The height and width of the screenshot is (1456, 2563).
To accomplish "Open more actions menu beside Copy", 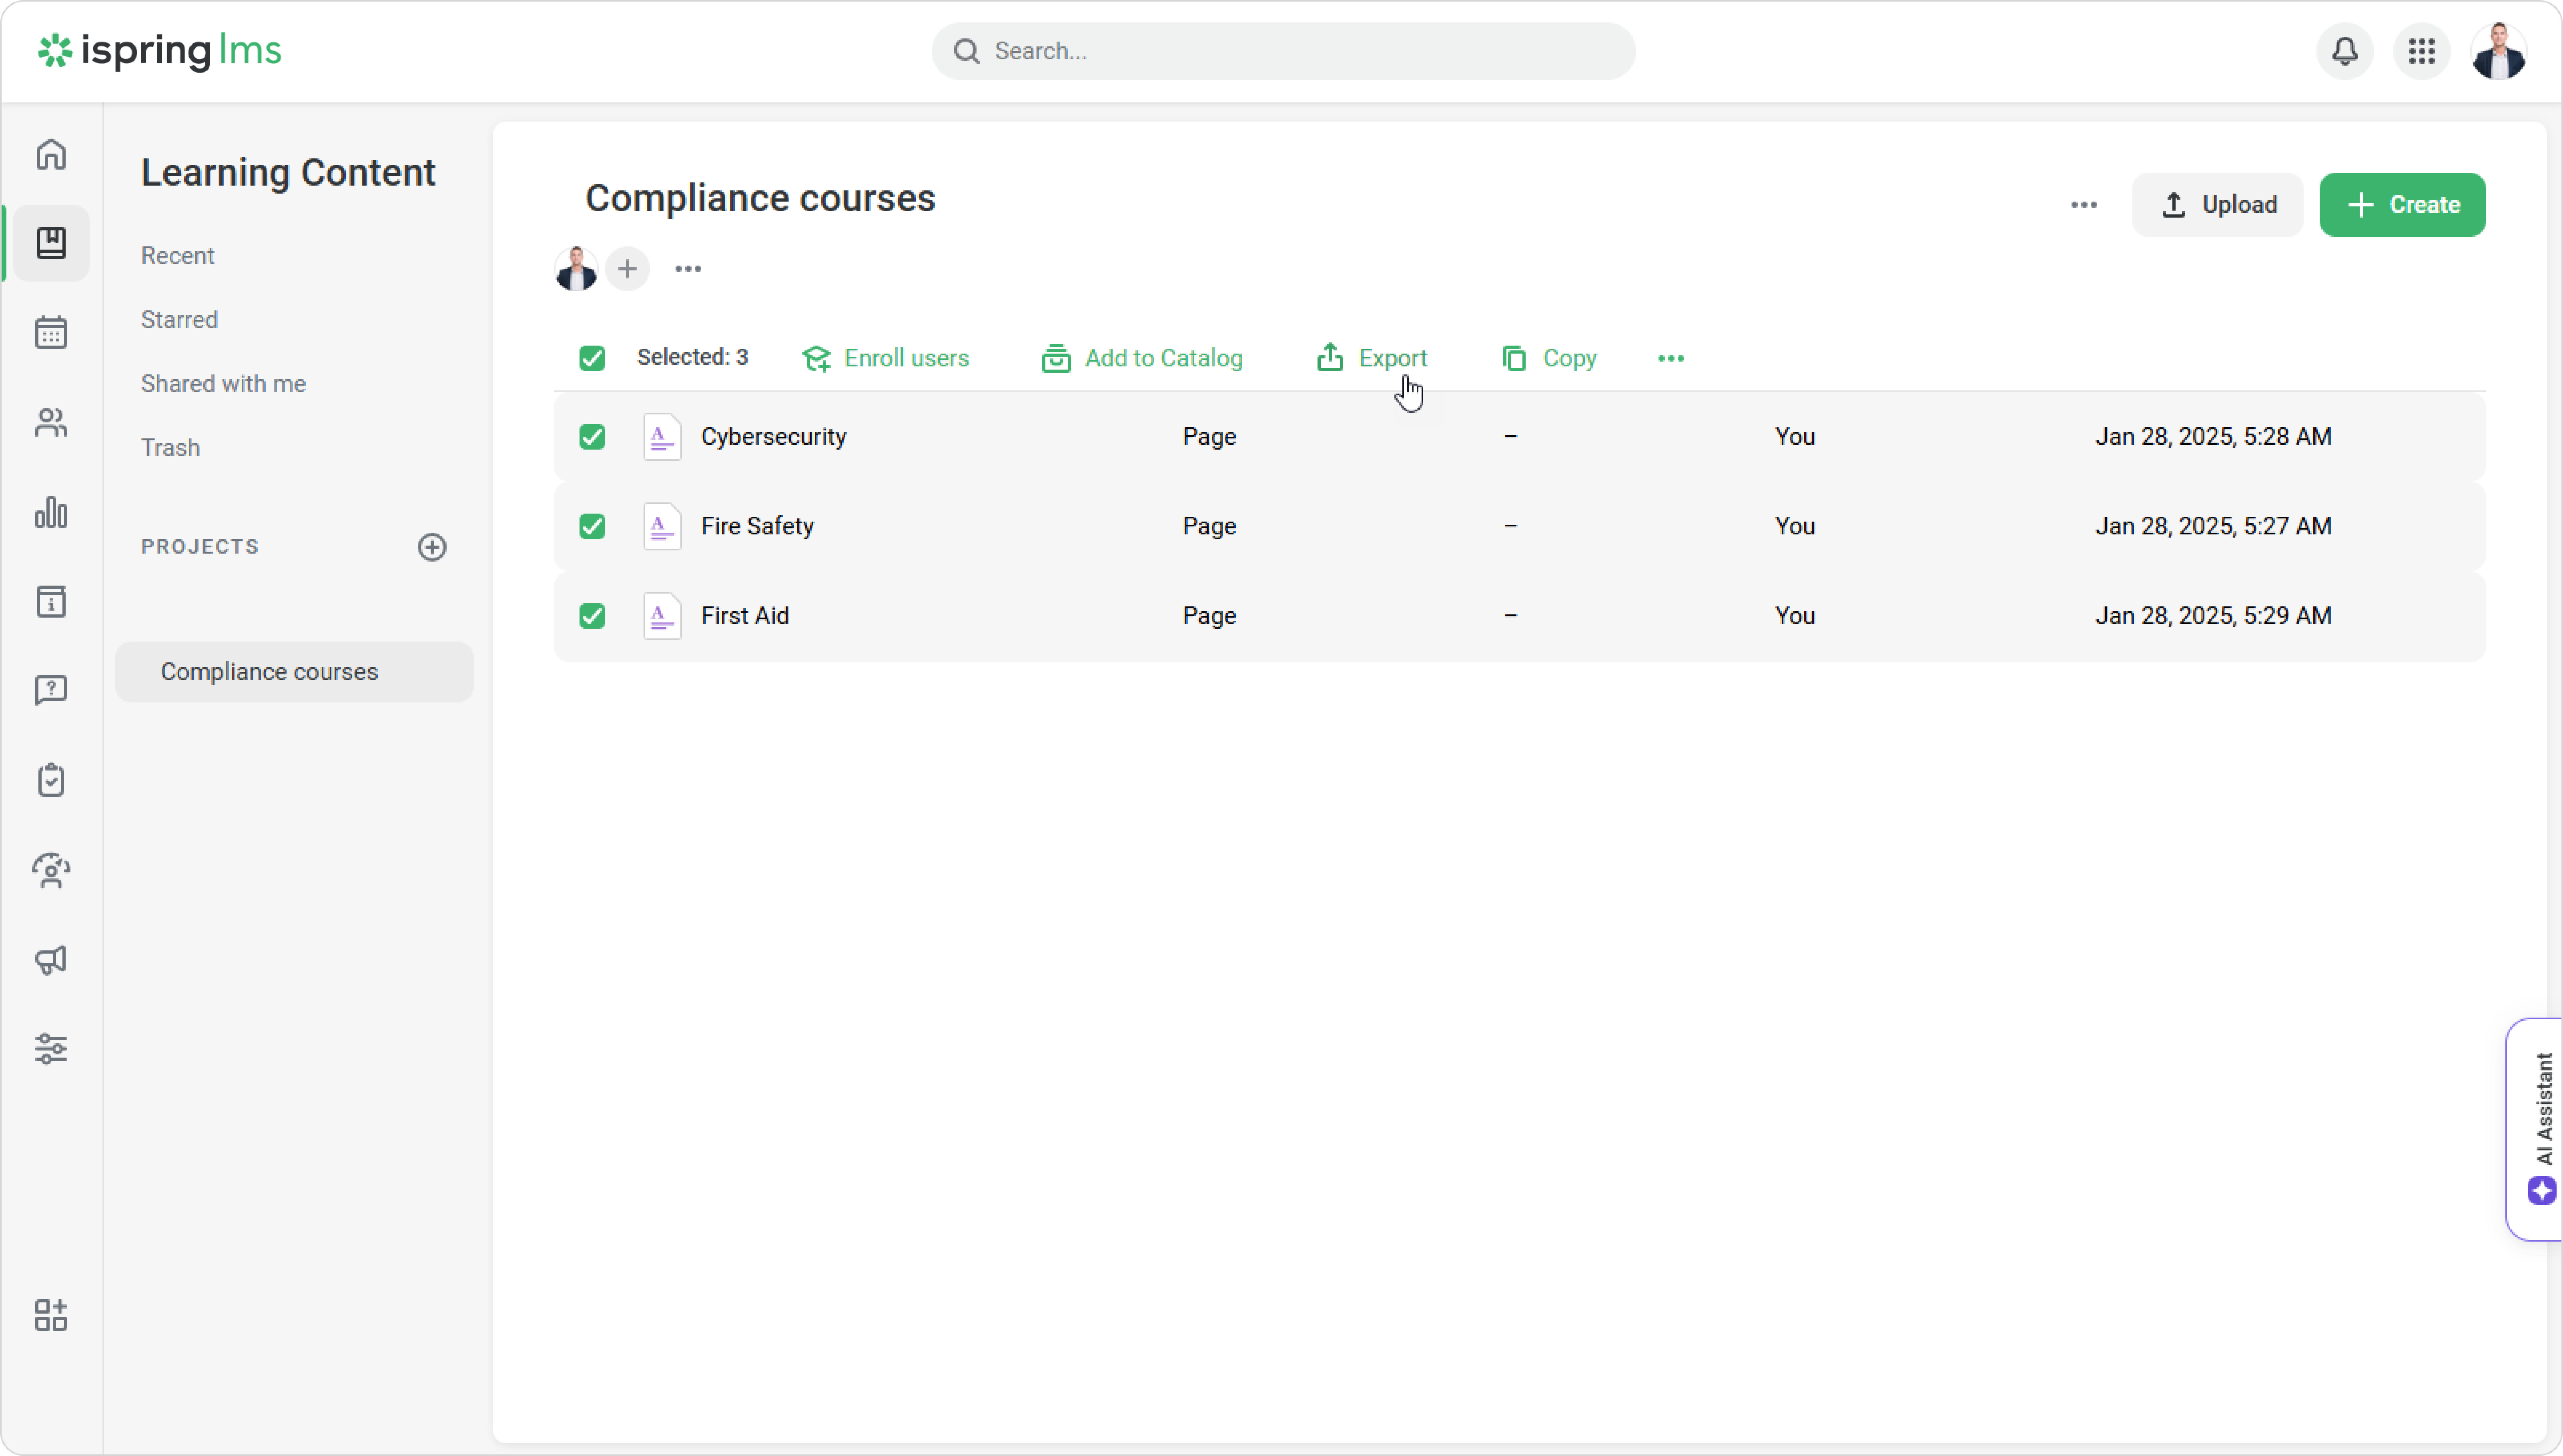I will pyautogui.click(x=1671, y=358).
